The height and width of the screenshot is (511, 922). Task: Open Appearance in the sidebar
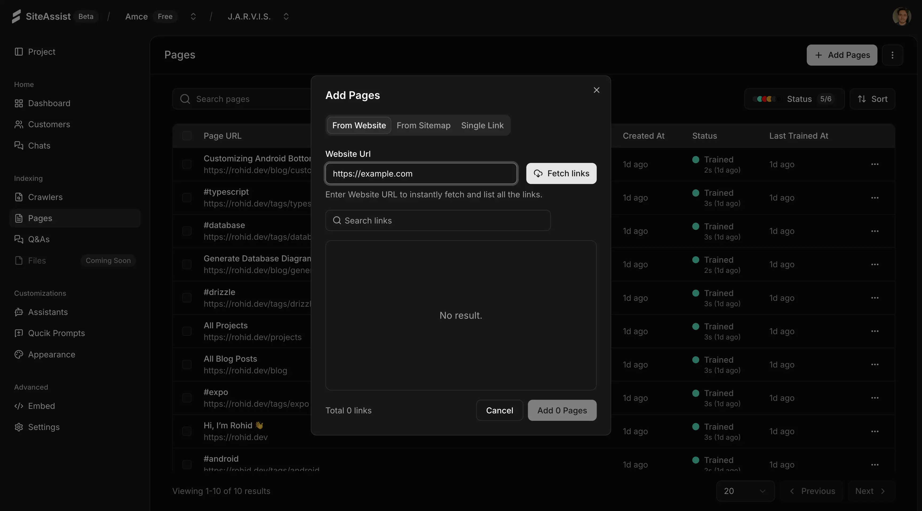75,355
